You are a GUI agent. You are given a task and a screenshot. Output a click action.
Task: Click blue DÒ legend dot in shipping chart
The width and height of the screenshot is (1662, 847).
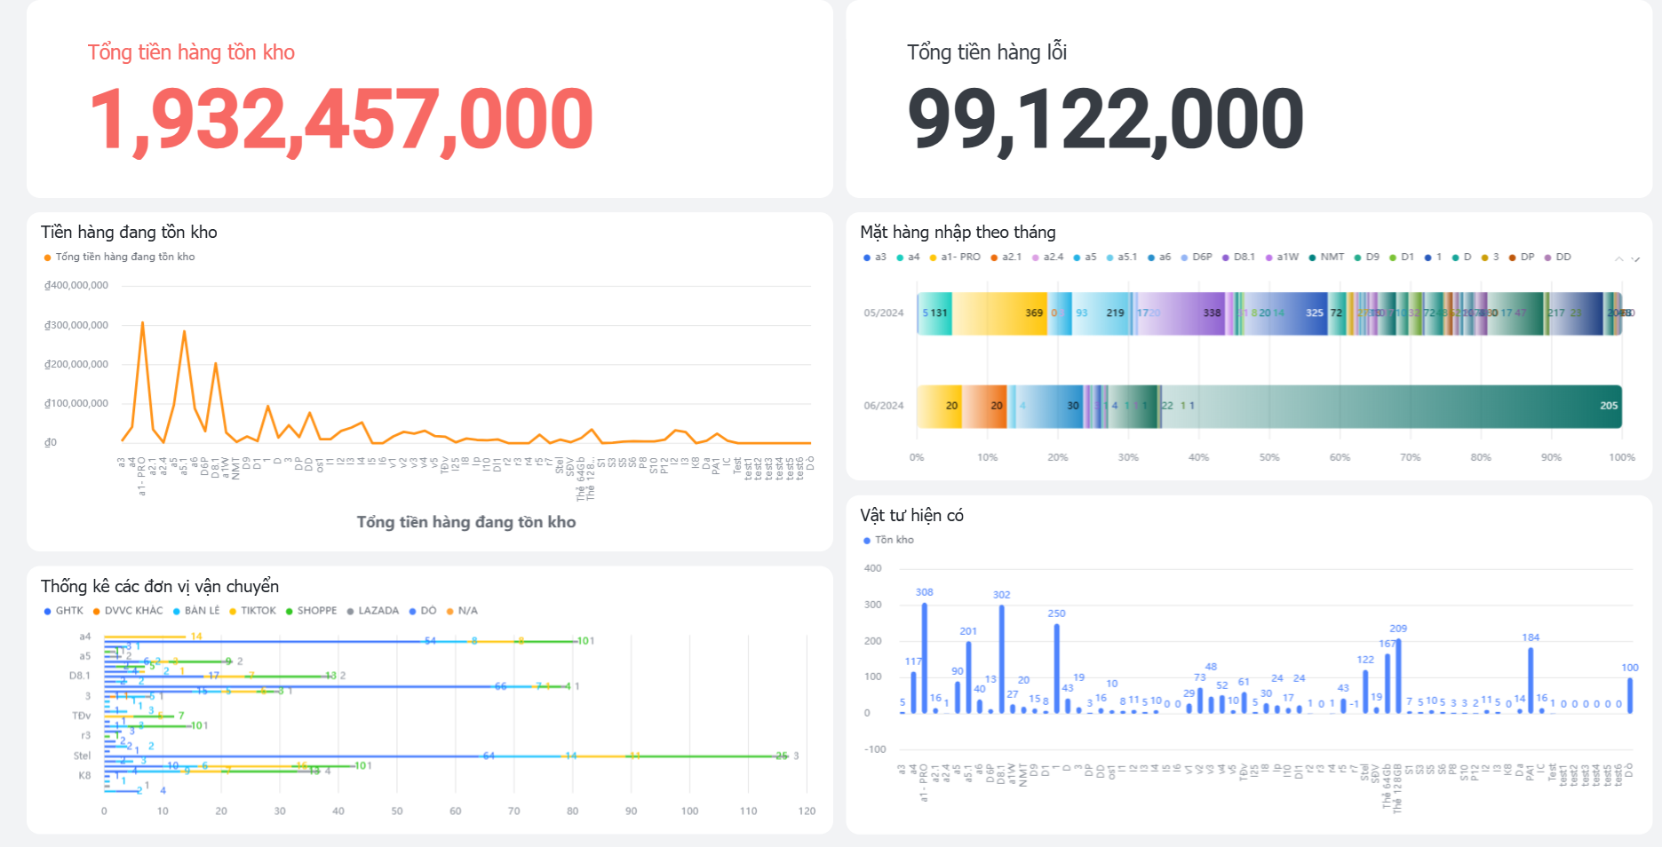click(x=412, y=611)
